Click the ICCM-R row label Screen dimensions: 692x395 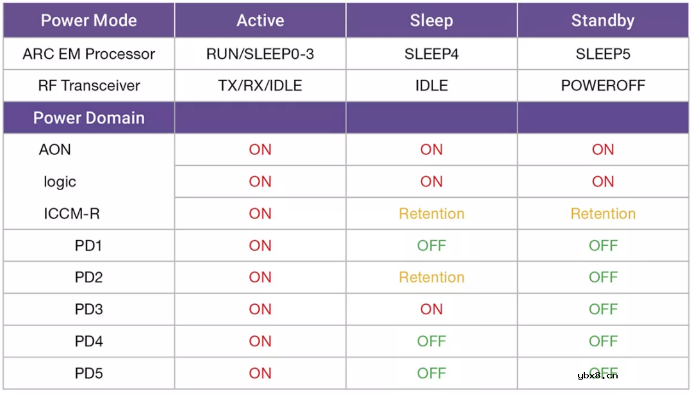click(x=72, y=214)
